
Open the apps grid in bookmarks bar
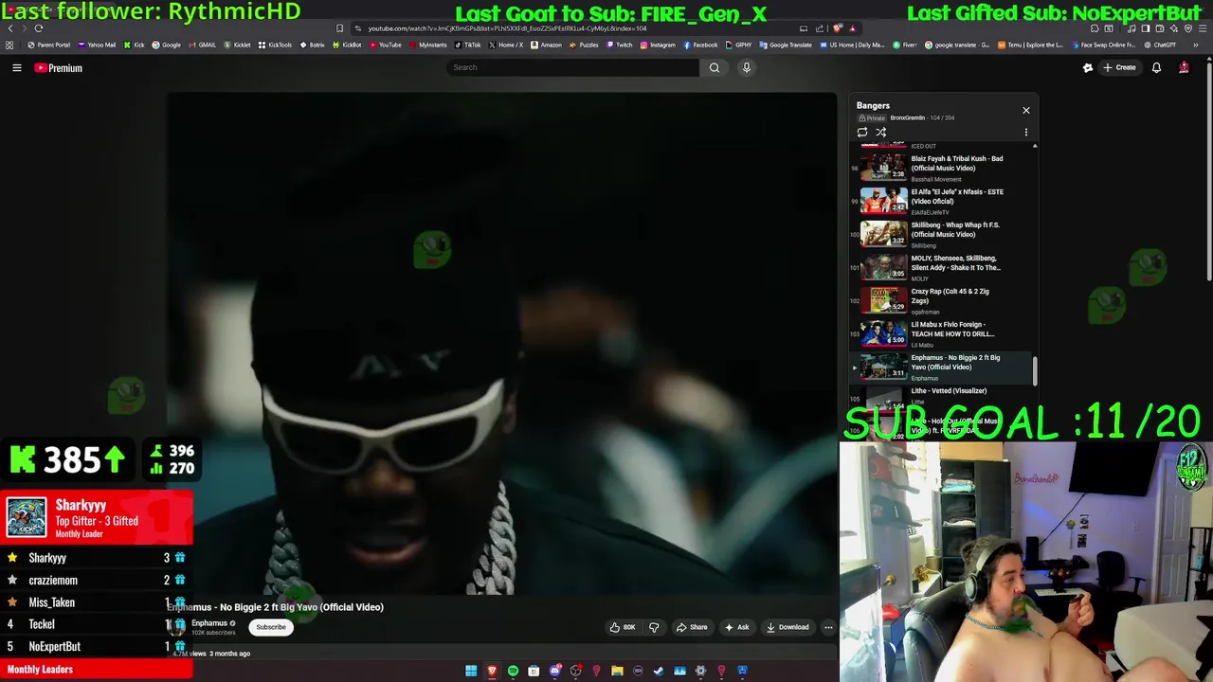(x=9, y=45)
